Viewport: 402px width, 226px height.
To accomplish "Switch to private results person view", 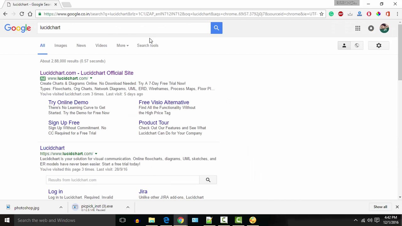I will pos(344,46).
